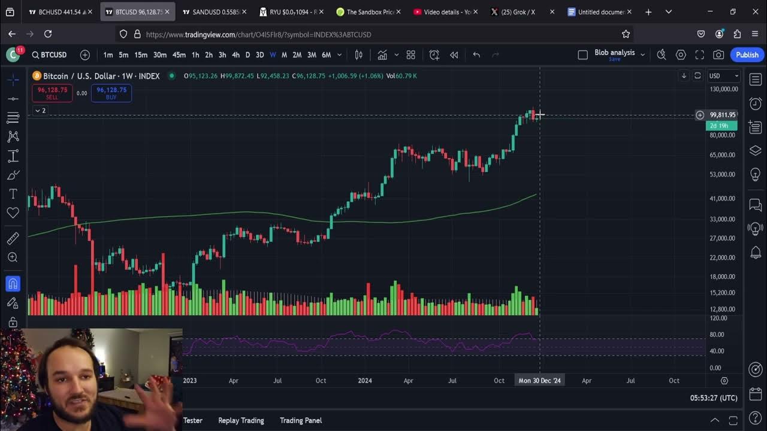
Task: Click the 05:53:27 (UTC) timezone selector
Action: (x=714, y=398)
